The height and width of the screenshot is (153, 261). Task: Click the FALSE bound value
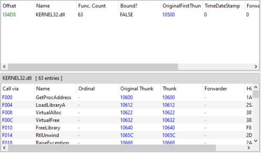pos(127,15)
